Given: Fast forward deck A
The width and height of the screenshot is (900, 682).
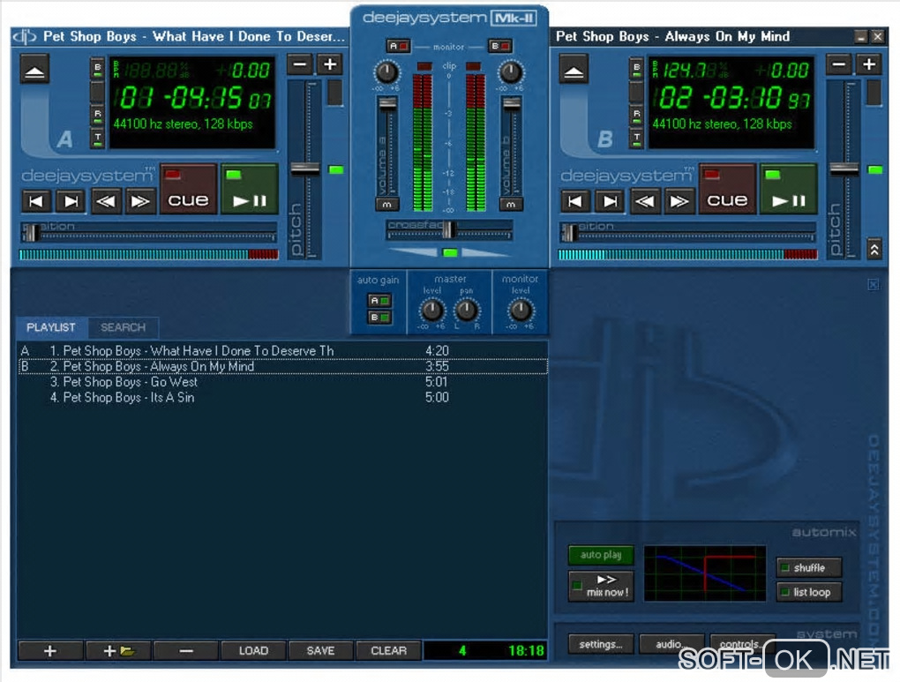Looking at the screenshot, I should coord(140,201).
